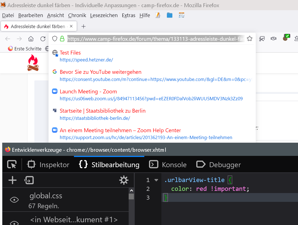
Task: Click the padlock site security icon
Action: [x=62, y=39]
